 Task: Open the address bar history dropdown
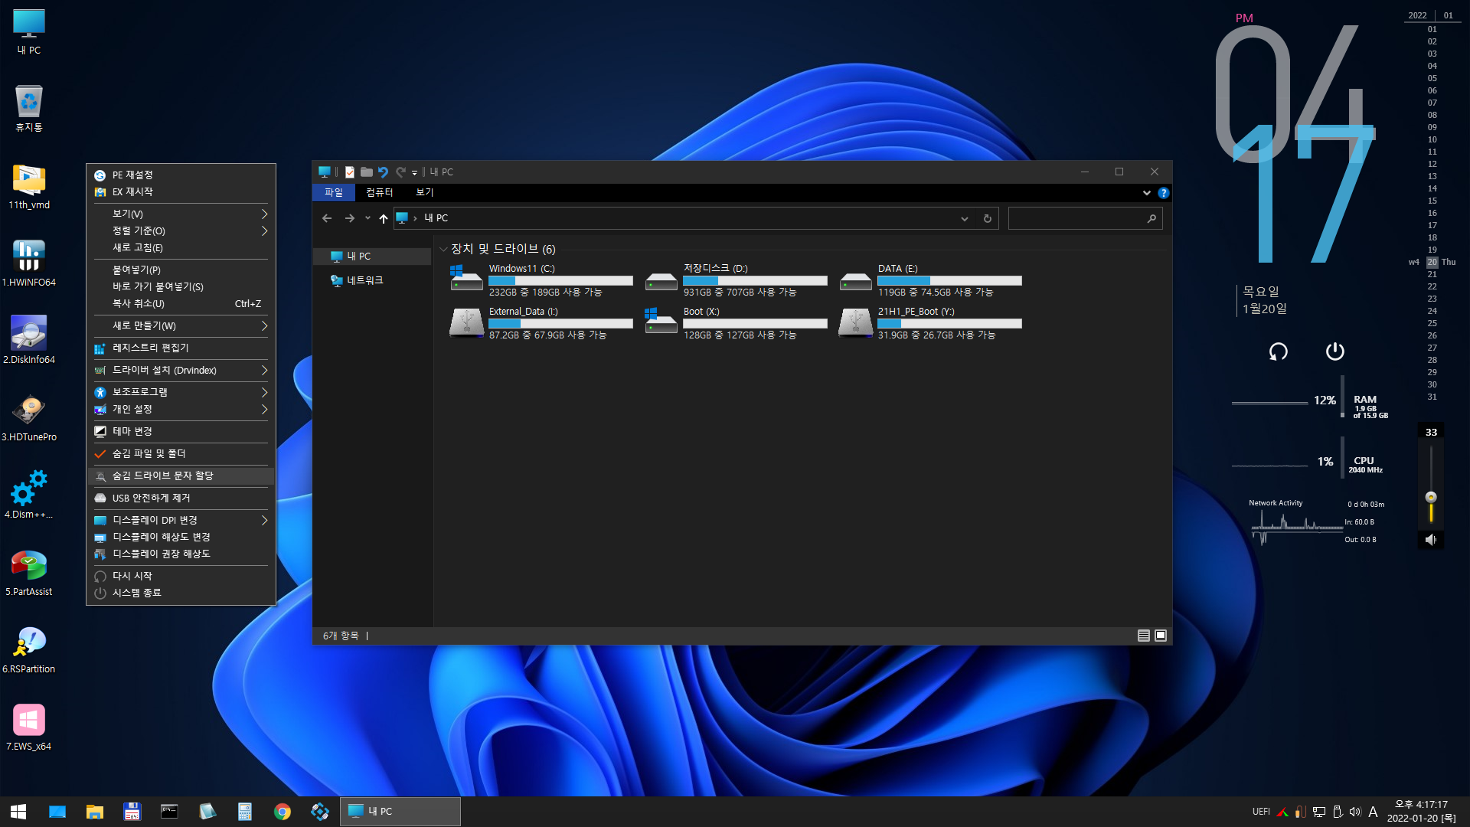tap(965, 218)
